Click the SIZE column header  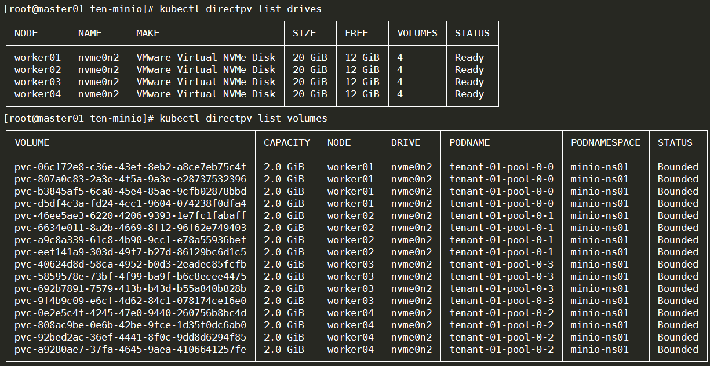point(304,34)
